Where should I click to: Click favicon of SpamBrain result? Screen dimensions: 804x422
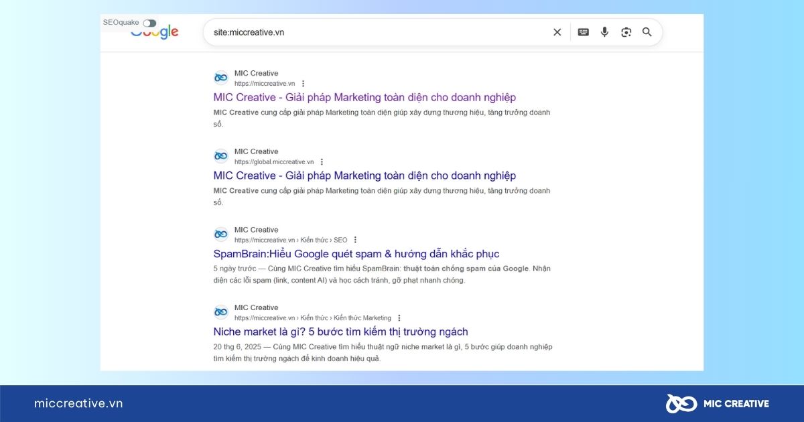click(x=220, y=234)
